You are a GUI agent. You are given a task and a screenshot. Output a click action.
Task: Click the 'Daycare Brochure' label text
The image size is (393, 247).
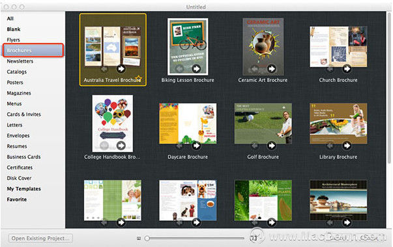(188, 157)
